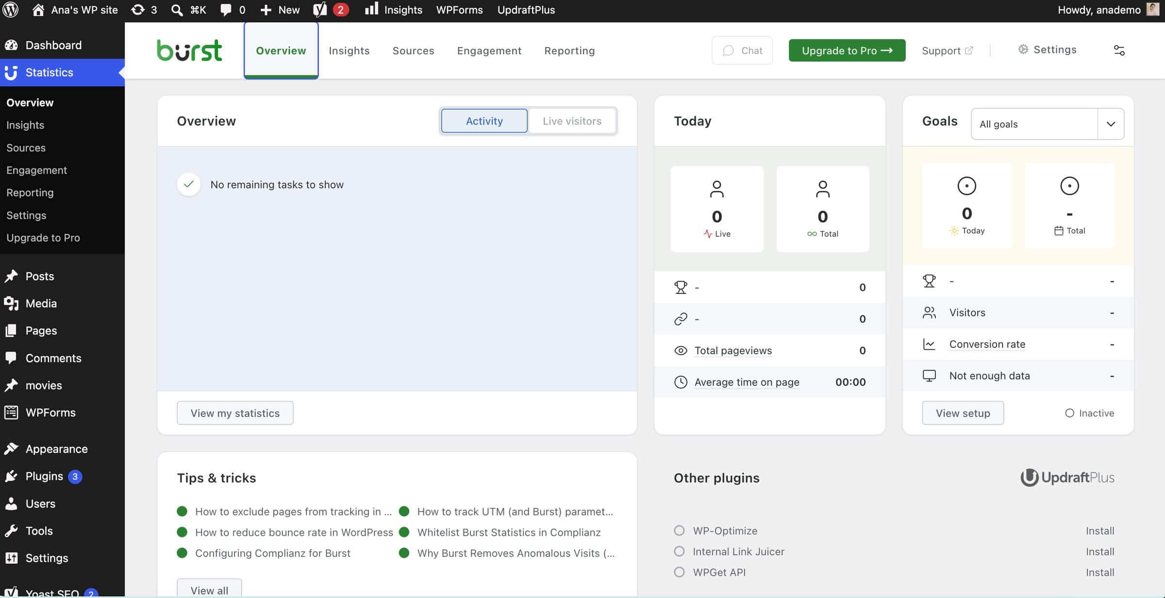1165x598 pixels.
Task: Switch Overview card to Activity view
Action: click(484, 121)
